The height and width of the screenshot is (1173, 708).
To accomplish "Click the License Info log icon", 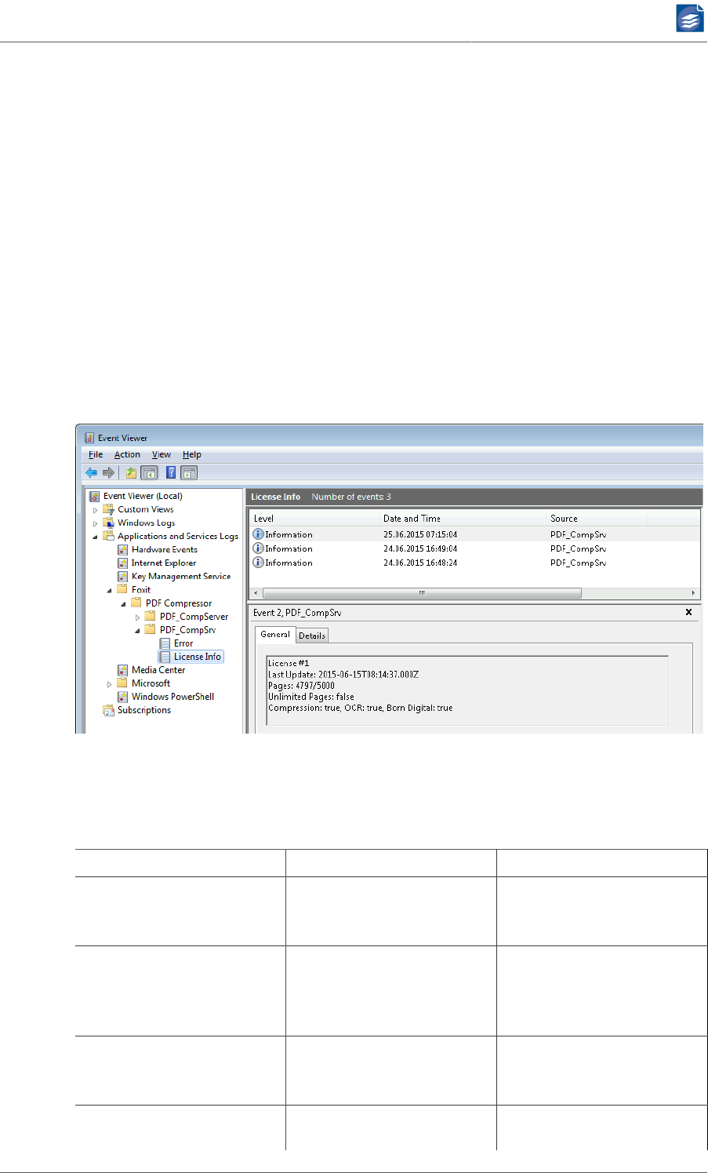I will coord(165,657).
